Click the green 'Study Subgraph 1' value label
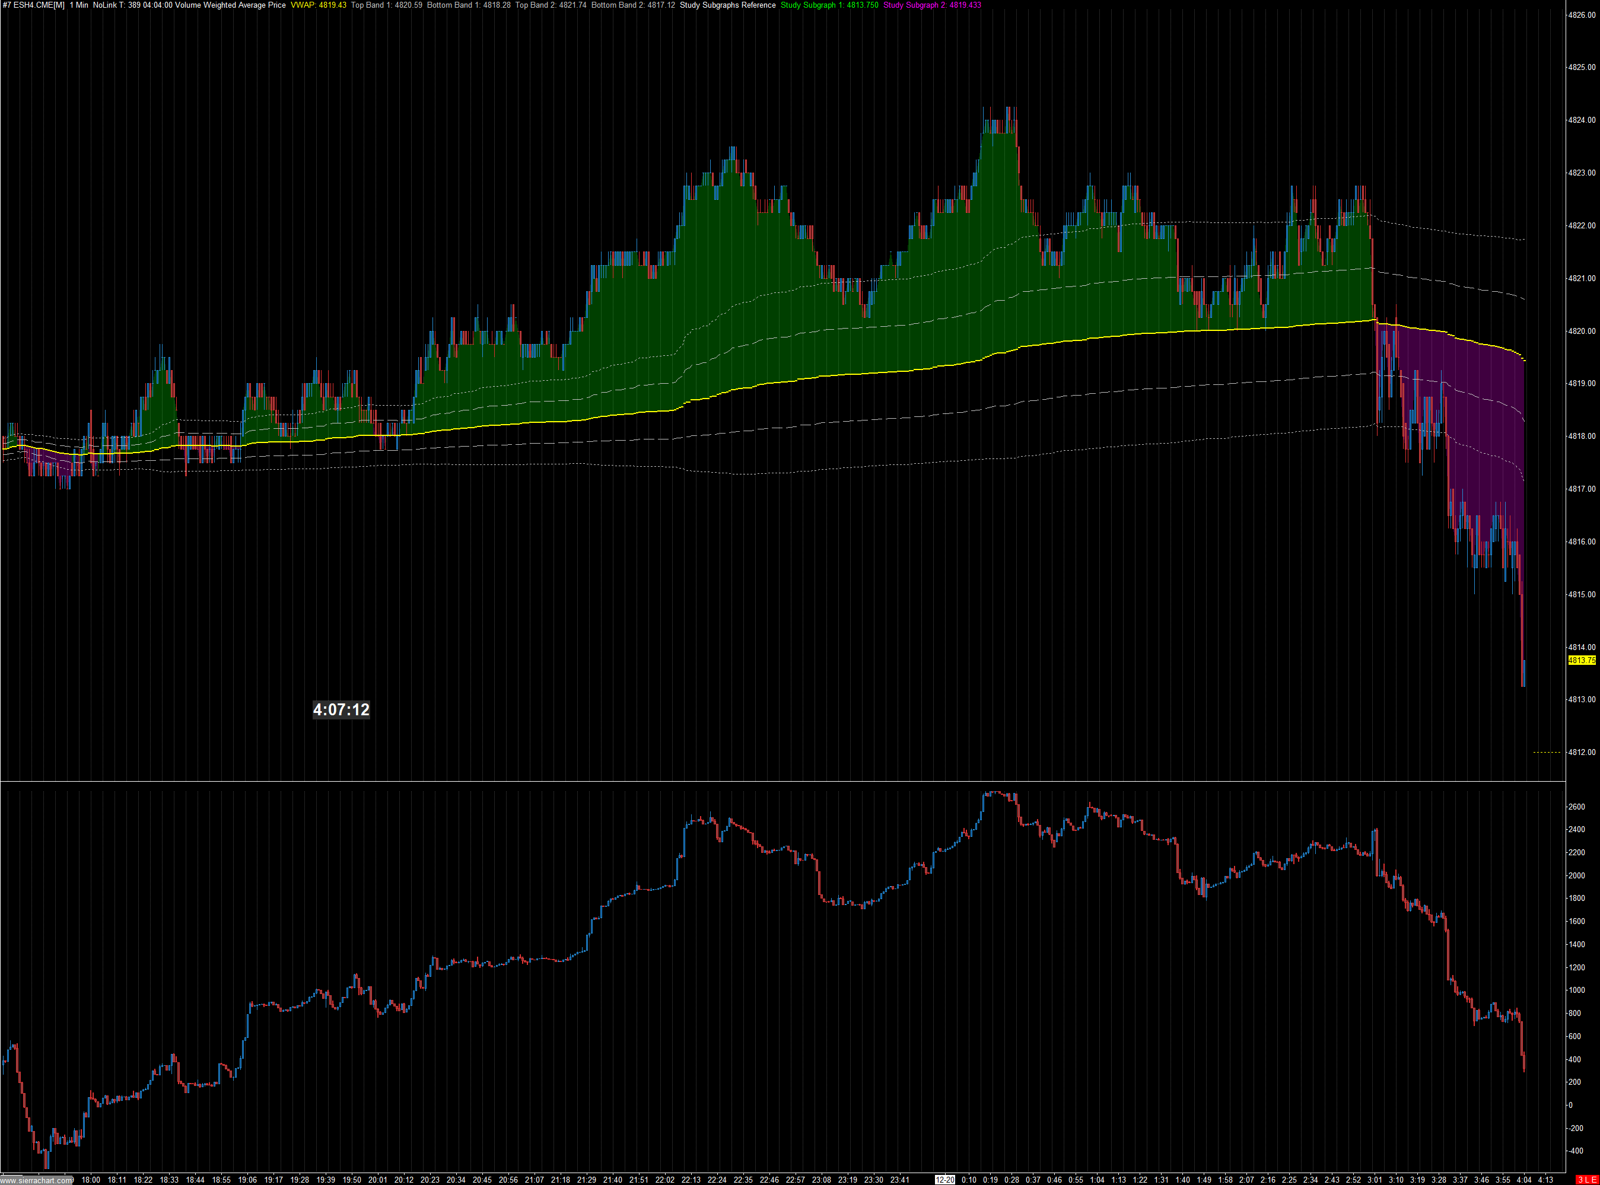 [829, 5]
